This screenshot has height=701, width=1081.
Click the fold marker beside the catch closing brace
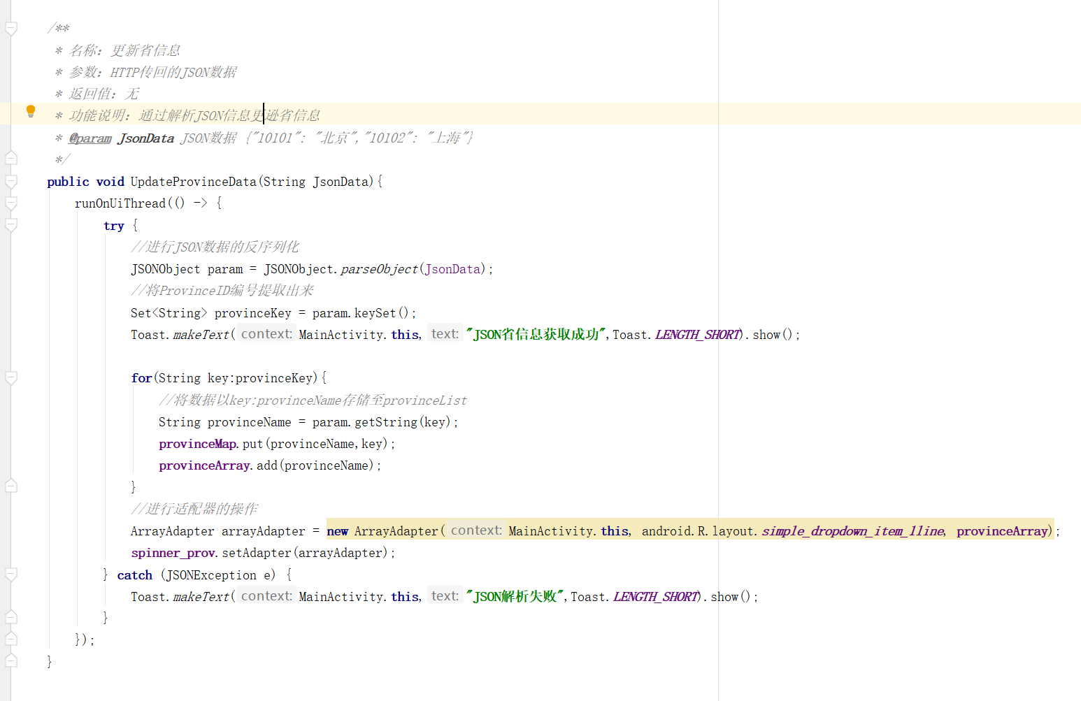[x=11, y=616]
